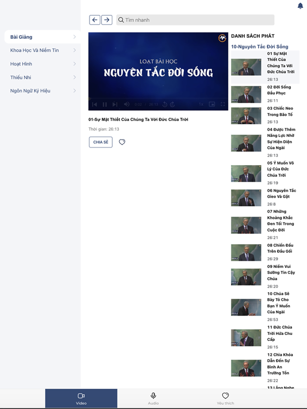Select title 09 Niềm Vui Sướng Tin Cậy Chúa
Screen dimensions: 307x409
click(281, 273)
